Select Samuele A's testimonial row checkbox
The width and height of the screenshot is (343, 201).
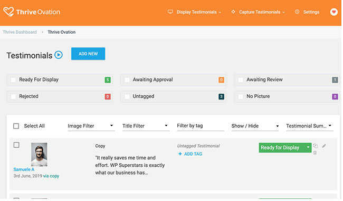(x=16, y=145)
